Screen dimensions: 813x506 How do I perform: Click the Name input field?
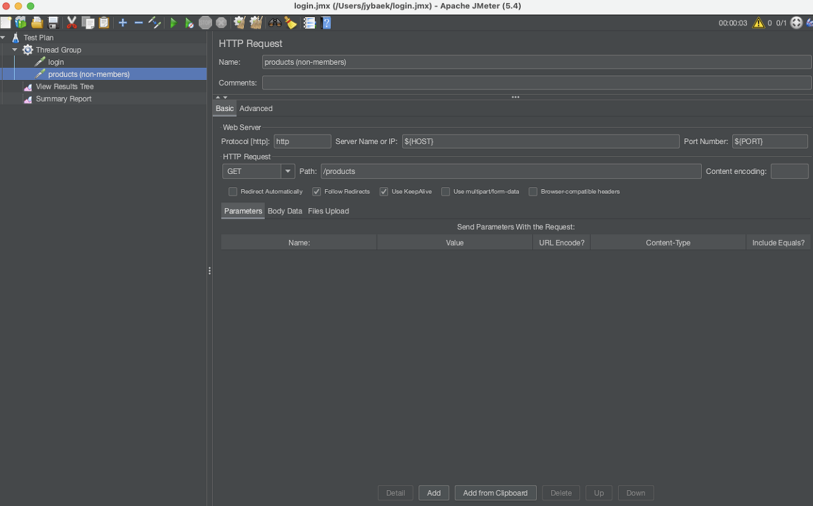(537, 62)
